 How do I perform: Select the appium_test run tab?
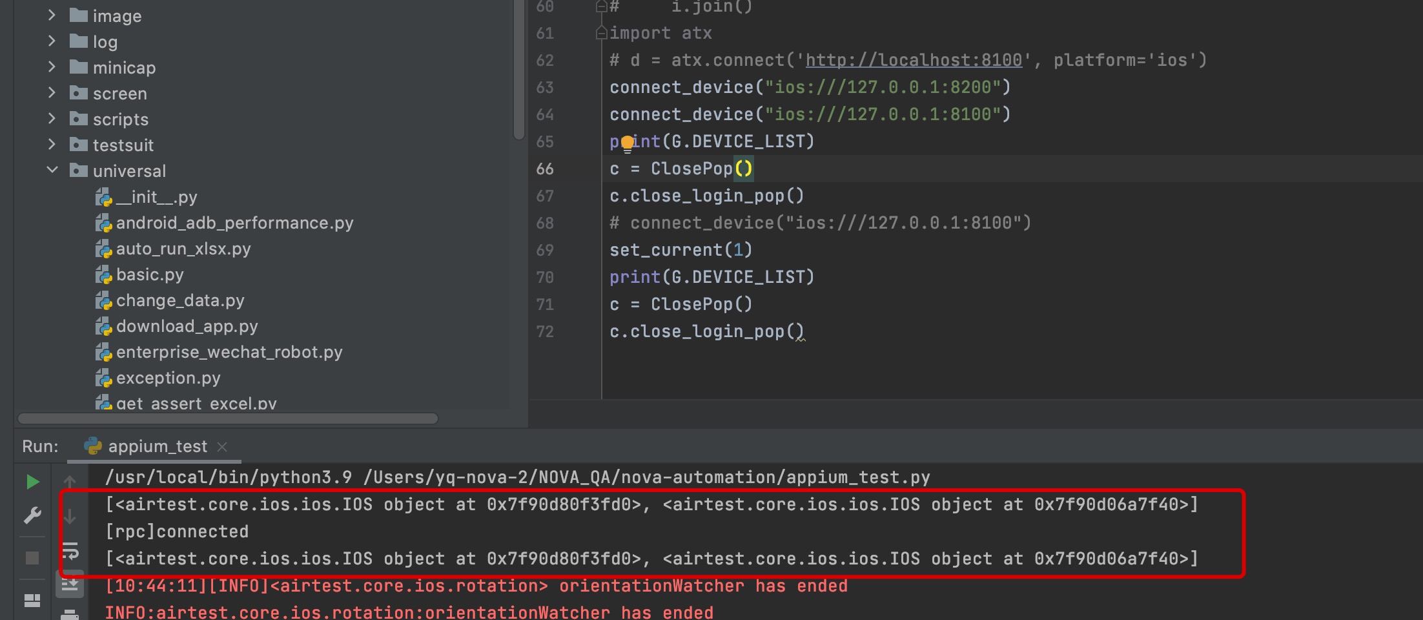[154, 446]
